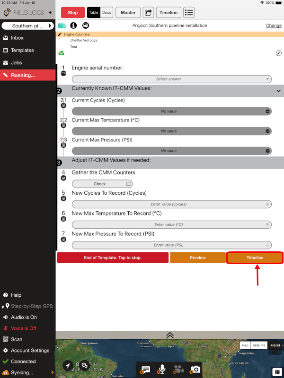Image resolution: width=284 pixels, height=378 pixels.
Task: Add a text note via comment icon
Action: pyautogui.click(x=145, y=369)
